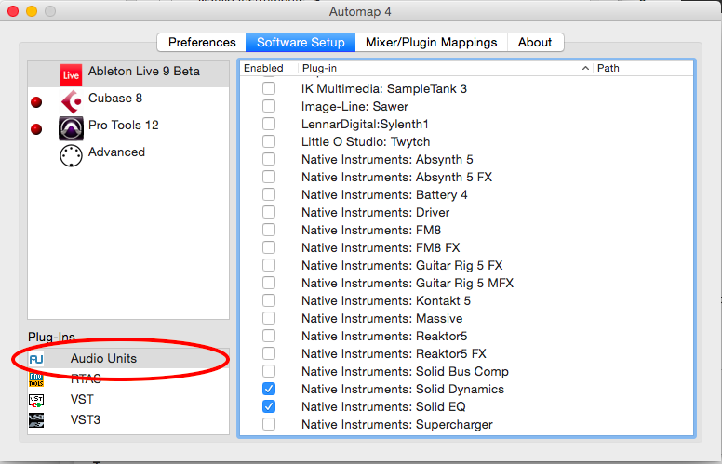Tick Native Instruments: FM8 checkbox
Screen dimensions: 722x464
click(269, 230)
